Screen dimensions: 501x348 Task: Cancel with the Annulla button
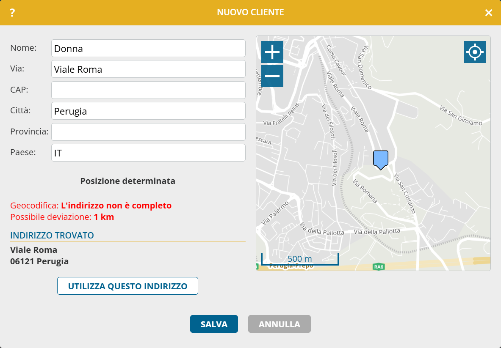pos(279,324)
